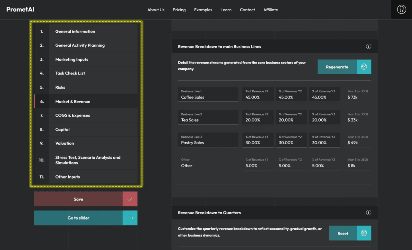Open the Examples menu item
412x250 pixels.
click(x=203, y=10)
